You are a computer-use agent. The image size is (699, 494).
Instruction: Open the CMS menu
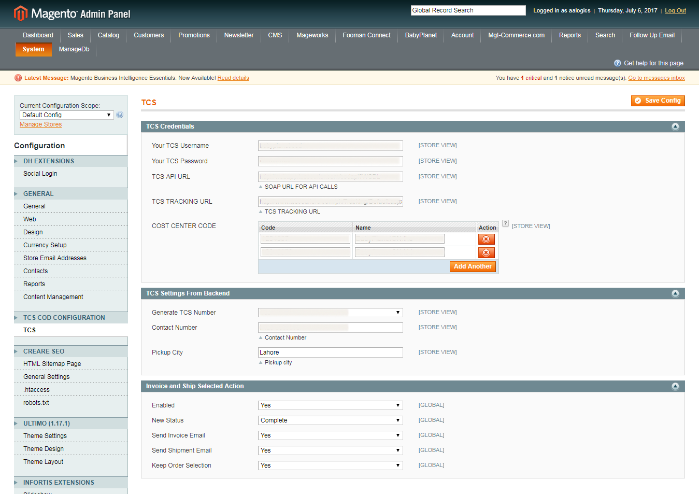point(275,35)
